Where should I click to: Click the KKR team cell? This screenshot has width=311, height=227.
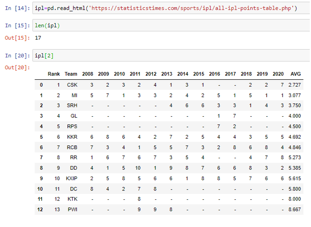(x=72, y=137)
